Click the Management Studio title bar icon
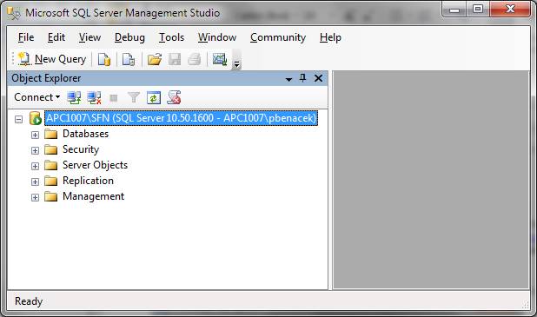 14,13
